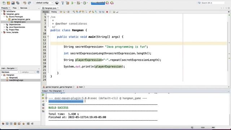This screenshot has height=130, width=231.
Task: Close the Output Run (Hangman) tab
Action: [x=64, y=91]
